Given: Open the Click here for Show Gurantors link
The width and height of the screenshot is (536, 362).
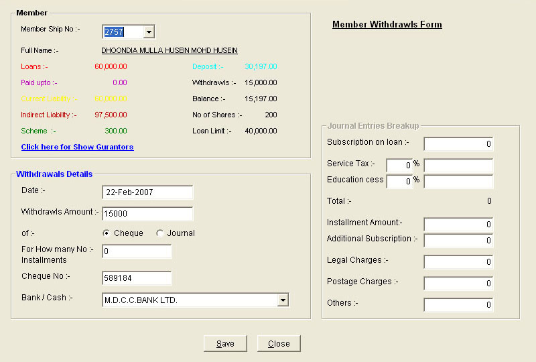Looking at the screenshot, I should tap(77, 147).
